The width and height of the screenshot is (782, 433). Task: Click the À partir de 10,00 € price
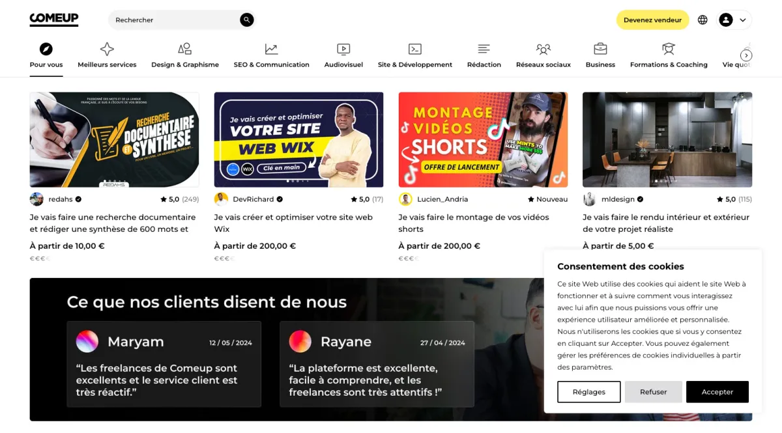pyautogui.click(x=67, y=246)
